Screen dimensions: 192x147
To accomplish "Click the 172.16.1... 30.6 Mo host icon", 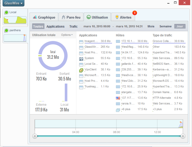I will (x=118, y=41).
